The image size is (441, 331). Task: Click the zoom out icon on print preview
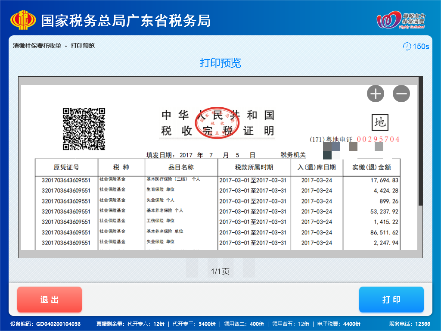(401, 93)
